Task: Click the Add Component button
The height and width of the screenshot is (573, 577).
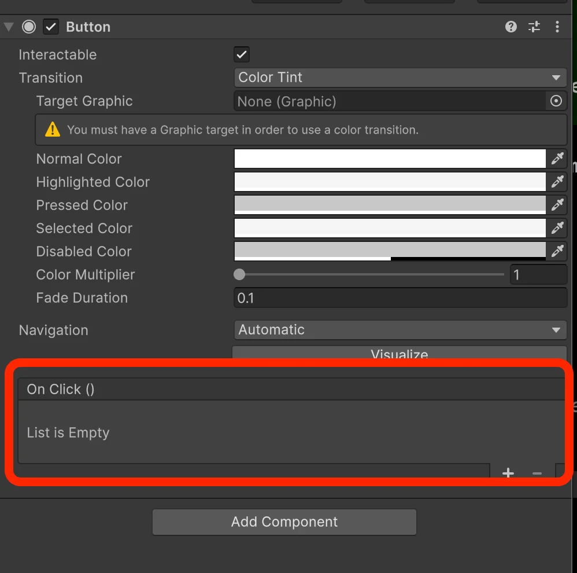Action: tap(284, 521)
